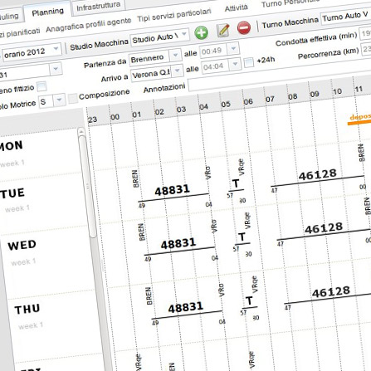Click the red remove (minus) icon
The height and width of the screenshot is (371, 371).
tap(244, 27)
